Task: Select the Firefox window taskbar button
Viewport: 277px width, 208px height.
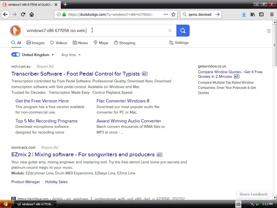Action: pos(35,204)
